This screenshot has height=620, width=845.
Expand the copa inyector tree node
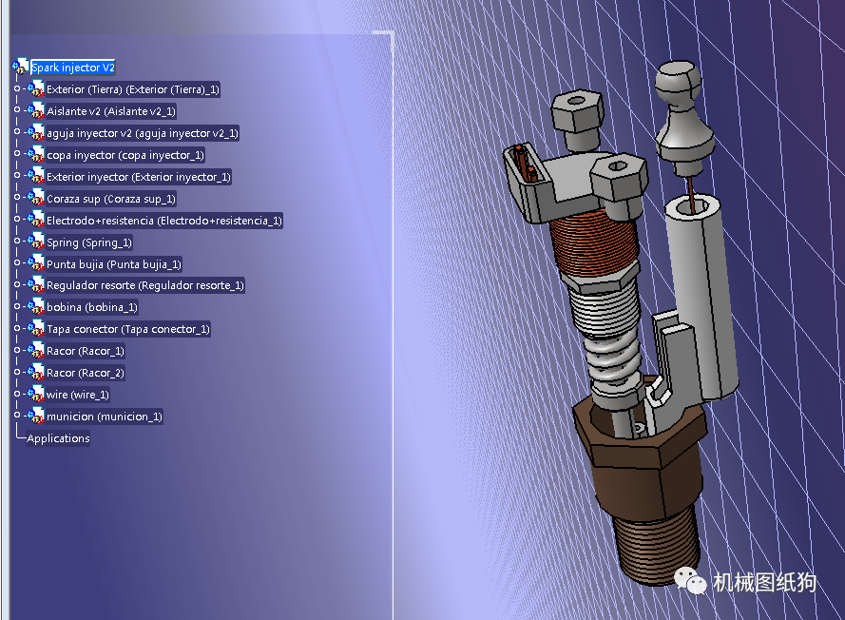17,153
